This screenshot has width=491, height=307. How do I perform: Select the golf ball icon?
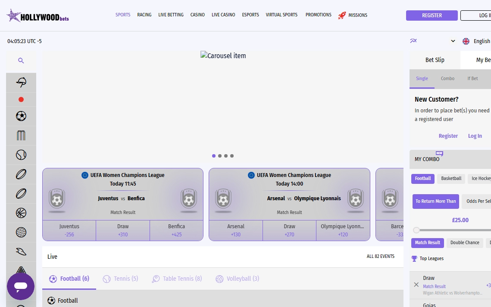tap(21, 232)
